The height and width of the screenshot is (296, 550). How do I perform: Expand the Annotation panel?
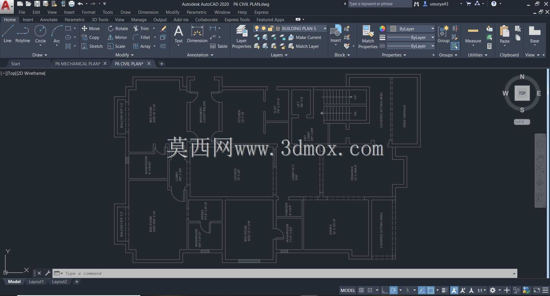click(200, 55)
